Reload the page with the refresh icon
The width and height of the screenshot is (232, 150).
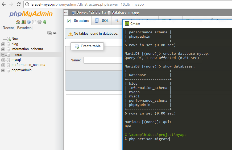coord(19,4)
